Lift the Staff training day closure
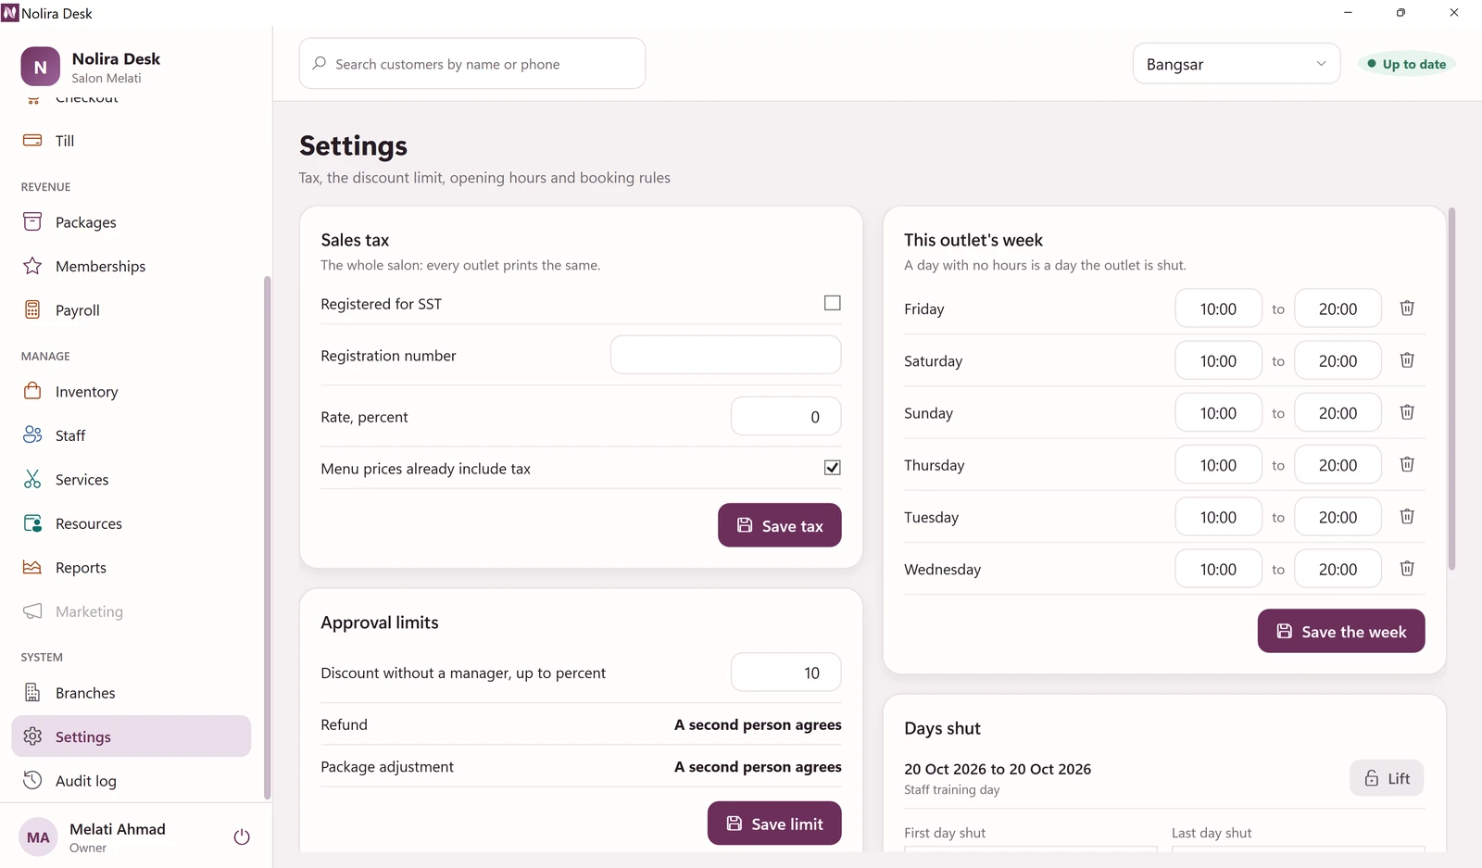Viewport: 1482px width, 868px height. pyautogui.click(x=1387, y=778)
